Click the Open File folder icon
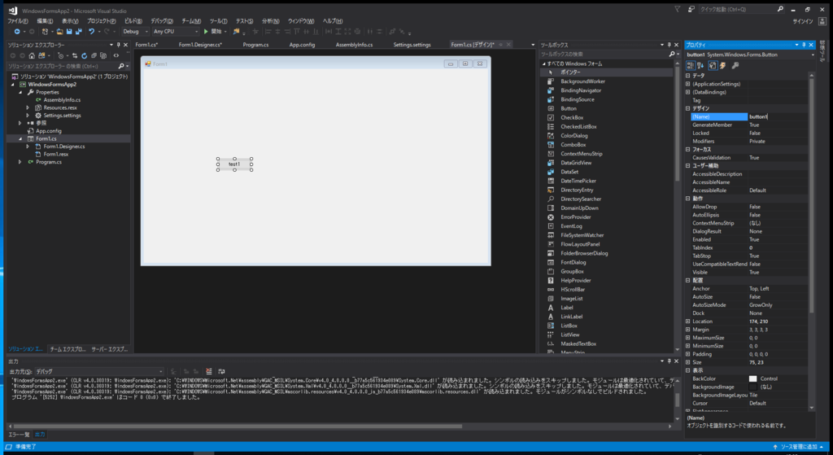This screenshot has width=833, height=455. (60, 32)
